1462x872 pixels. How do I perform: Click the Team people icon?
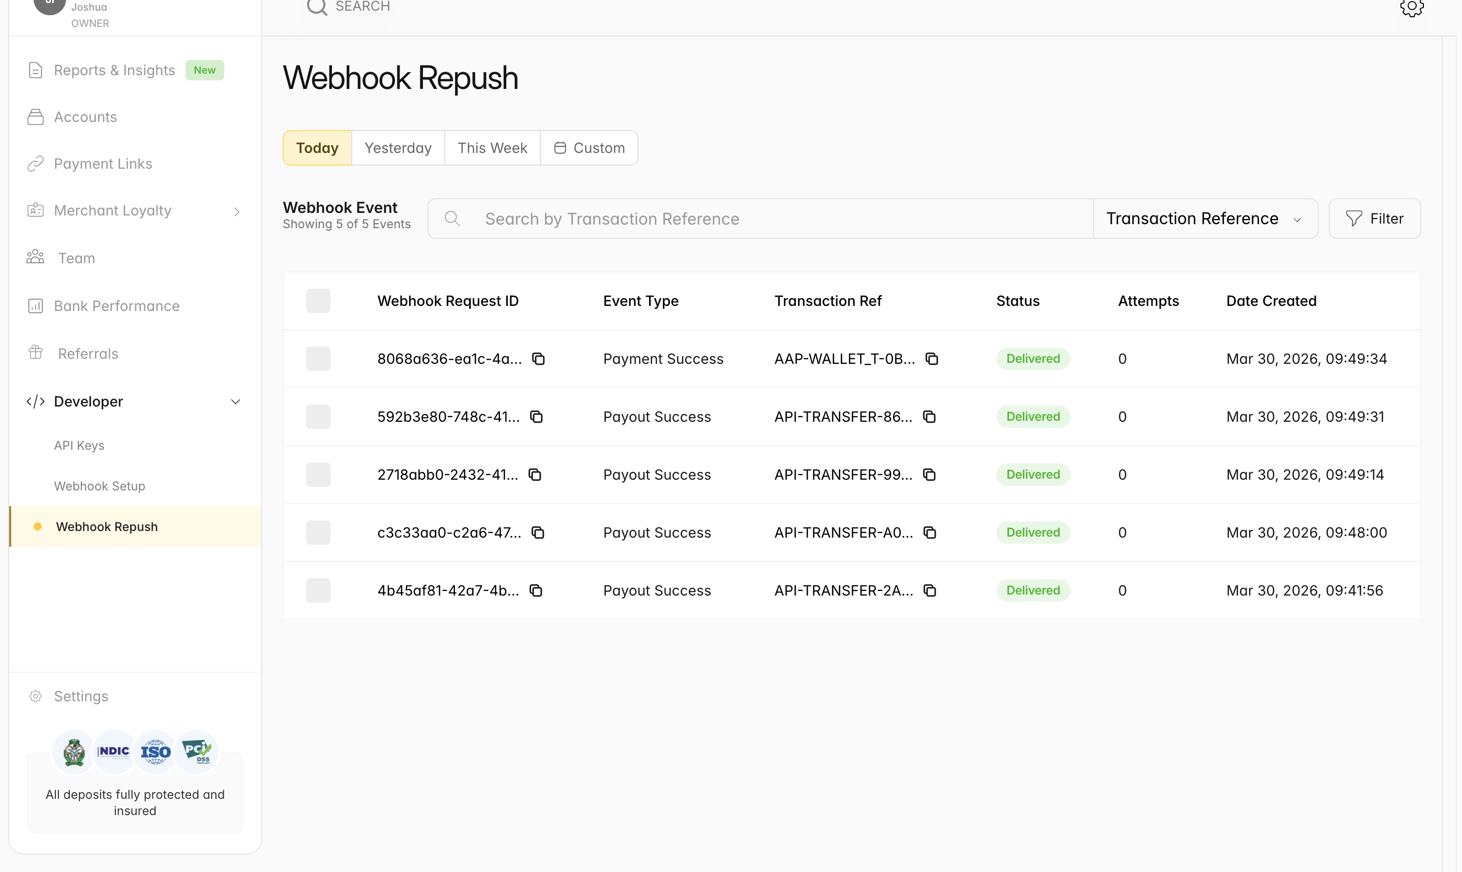(x=35, y=257)
